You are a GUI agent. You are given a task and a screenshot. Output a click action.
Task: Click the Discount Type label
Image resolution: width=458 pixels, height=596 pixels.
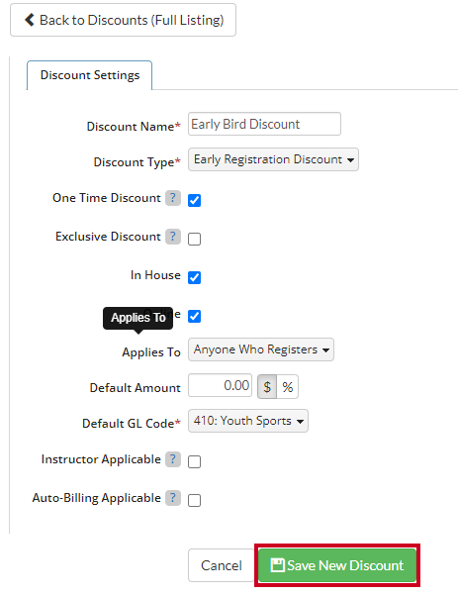137,162
